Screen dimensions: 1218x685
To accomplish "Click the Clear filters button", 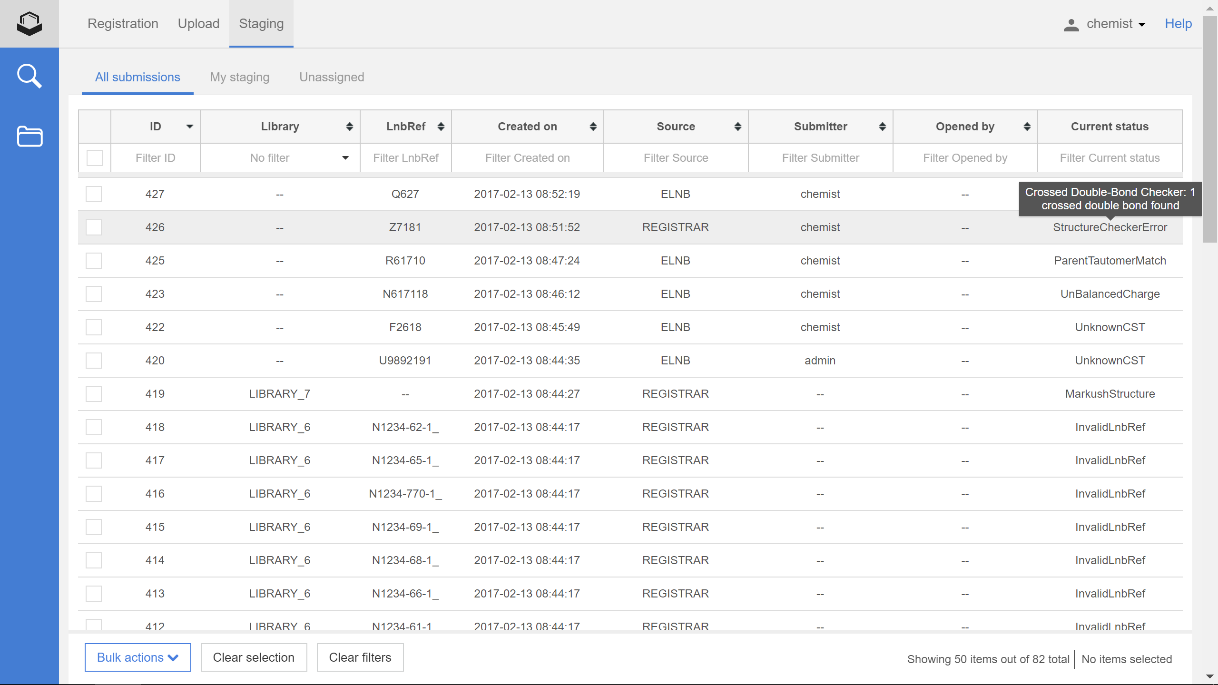I will (360, 657).
